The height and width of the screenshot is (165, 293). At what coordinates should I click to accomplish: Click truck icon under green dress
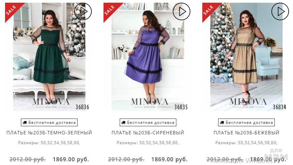point(25,123)
